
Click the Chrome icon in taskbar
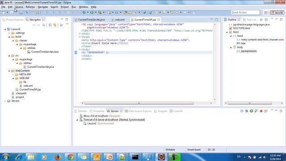71,157
